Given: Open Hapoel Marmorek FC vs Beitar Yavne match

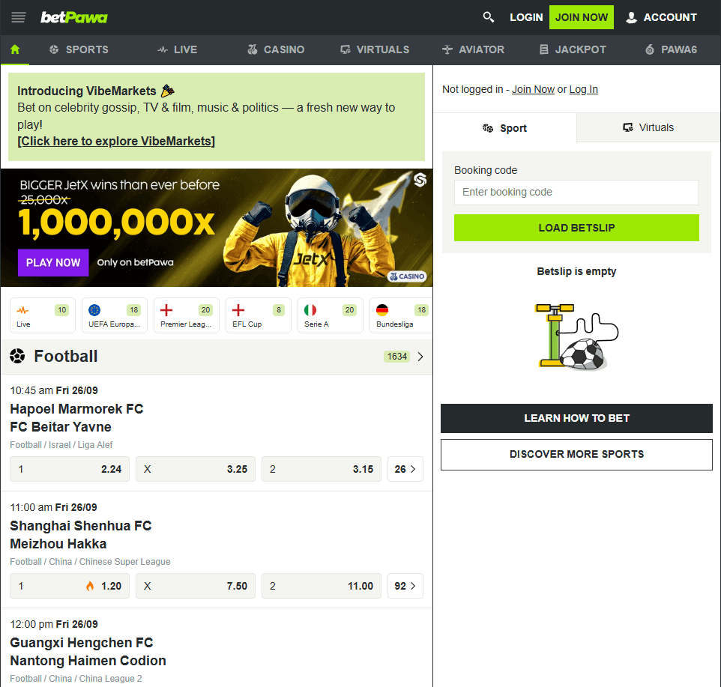Looking at the screenshot, I should tap(76, 418).
